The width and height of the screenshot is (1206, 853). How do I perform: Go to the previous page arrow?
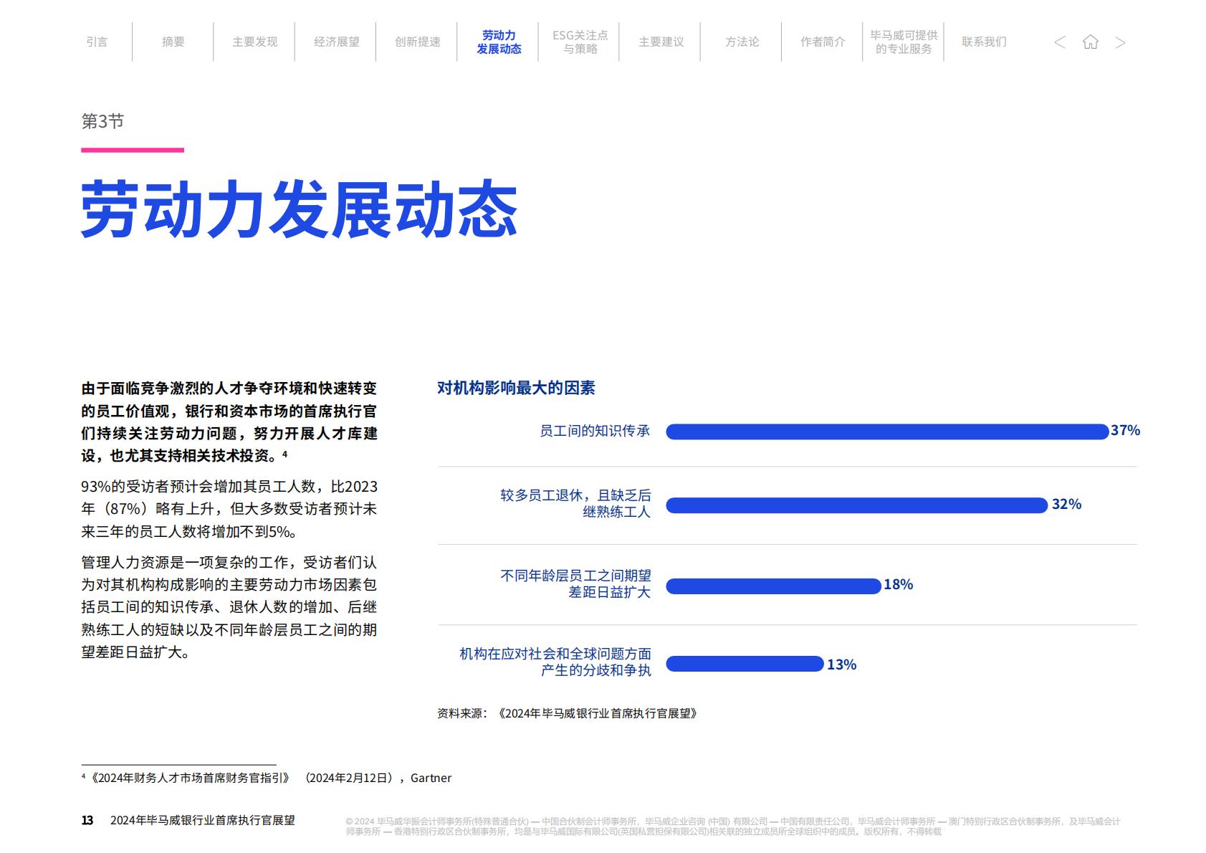(x=1060, y=43)
